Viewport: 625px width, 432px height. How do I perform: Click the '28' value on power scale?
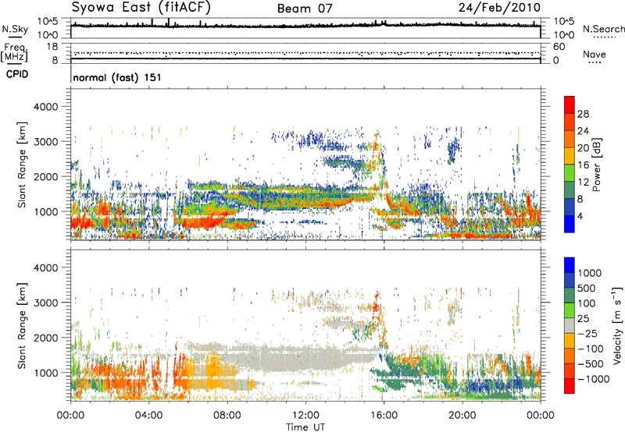tap(583, 114)
